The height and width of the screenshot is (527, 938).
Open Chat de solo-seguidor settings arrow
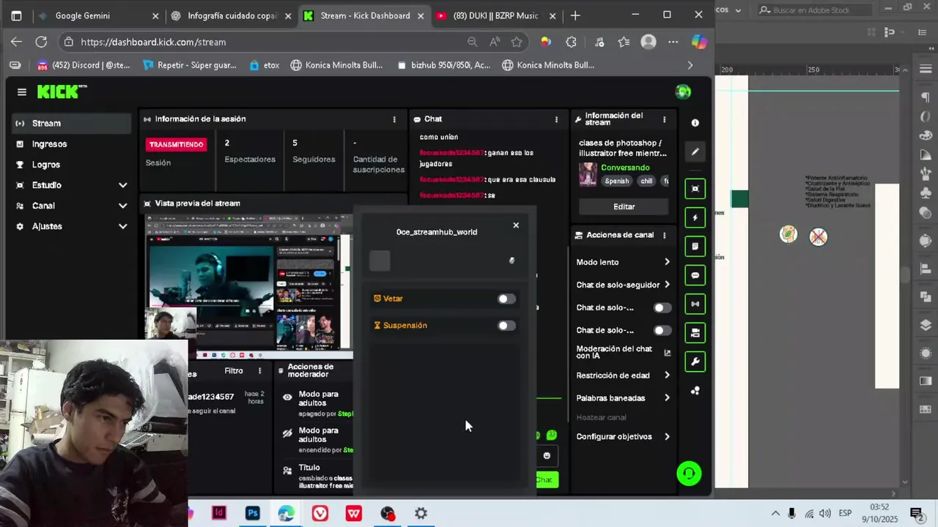(x=667, y=285)
